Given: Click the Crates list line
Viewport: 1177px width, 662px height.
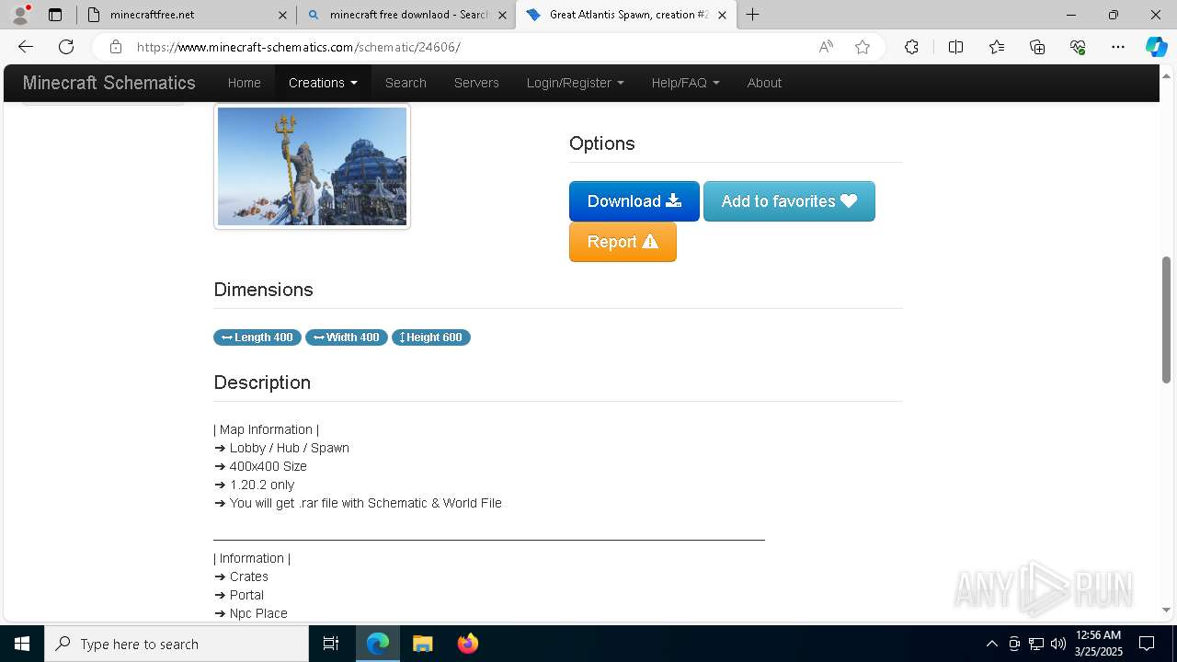Looking at the screenshot, I should pyautogui.click(x=241, y=576).
